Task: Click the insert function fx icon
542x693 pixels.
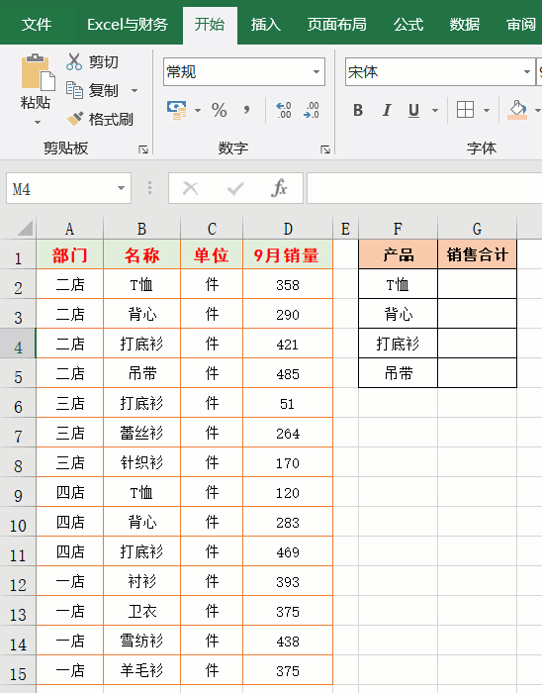Action: [279, 188]
